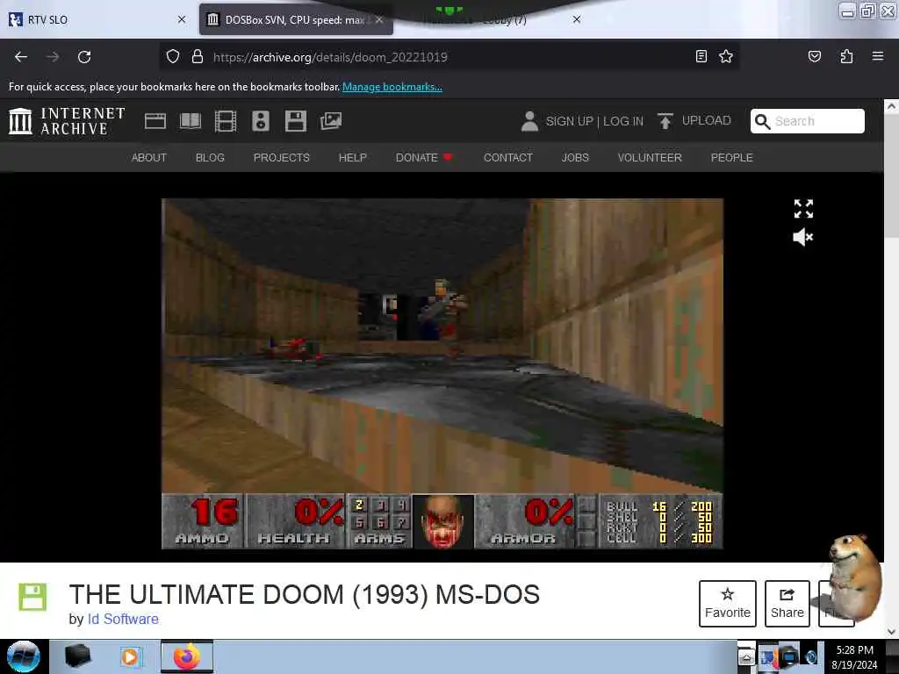Click LOG IN link
This screenshot has height=674, width=899.
tap(623, 121)
